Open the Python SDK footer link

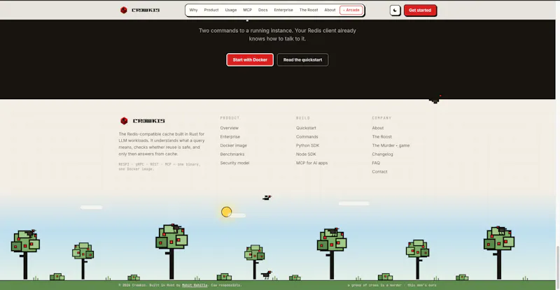tap(307, 145)
